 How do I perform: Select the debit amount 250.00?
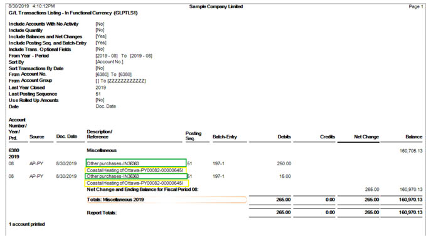pos(284,163)
